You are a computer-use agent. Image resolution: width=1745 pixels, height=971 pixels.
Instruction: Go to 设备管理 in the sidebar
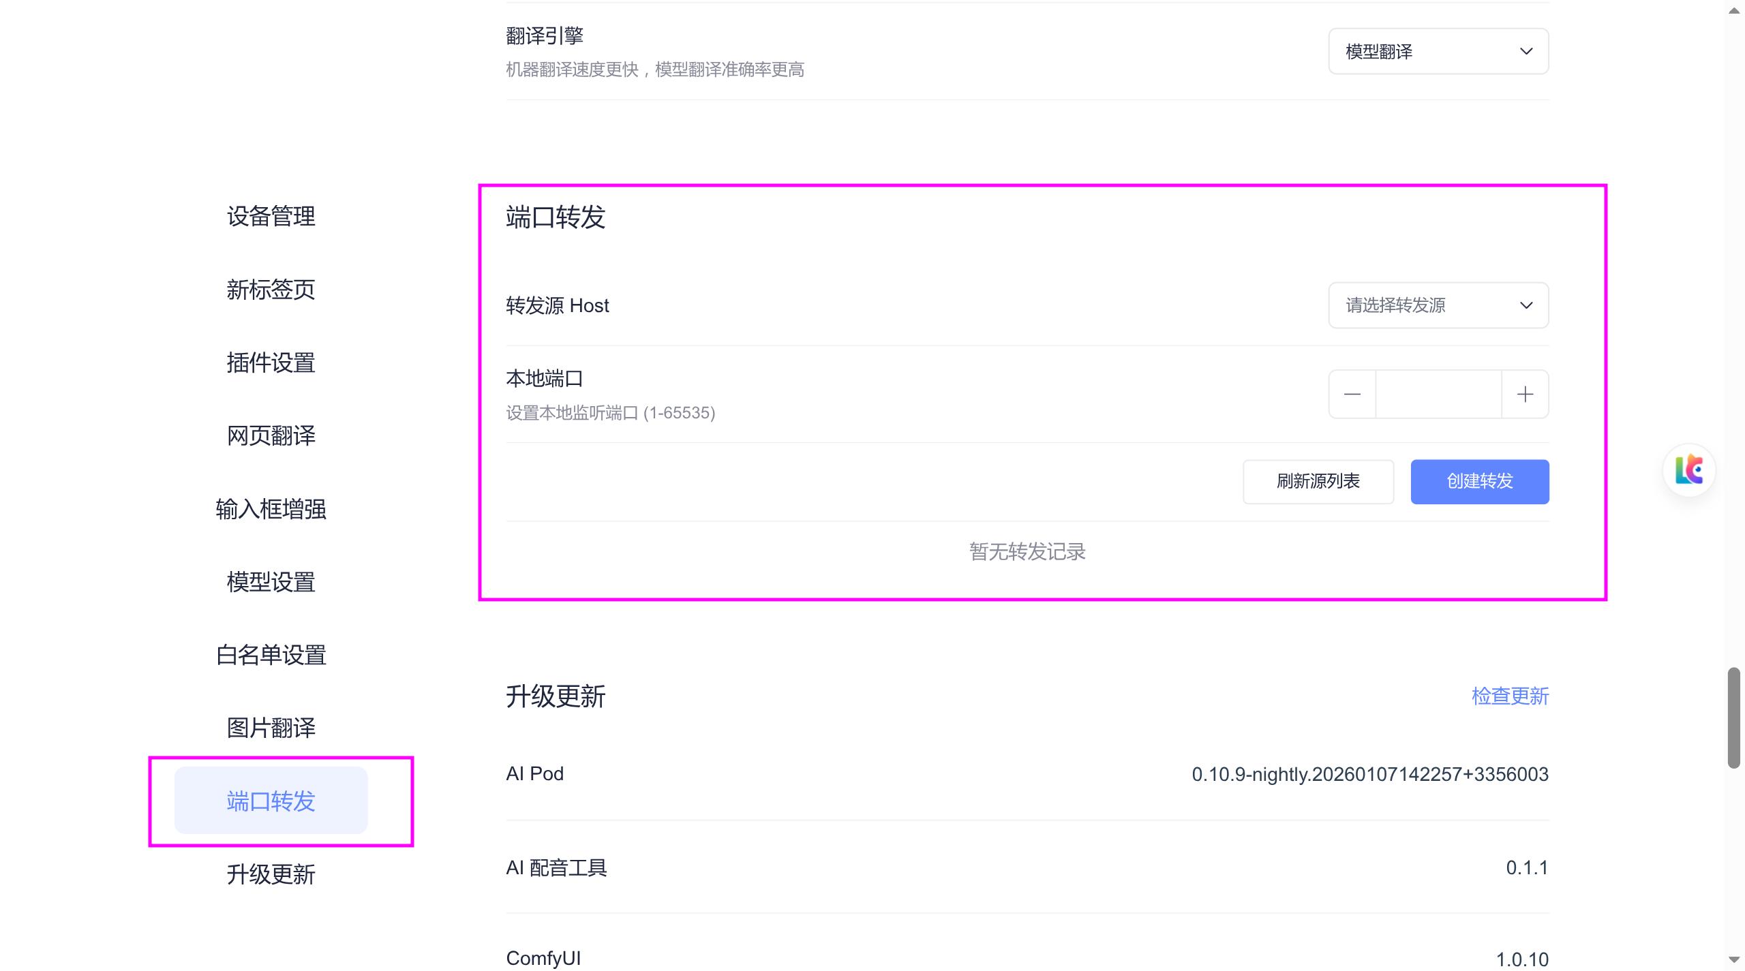(271, 217)
